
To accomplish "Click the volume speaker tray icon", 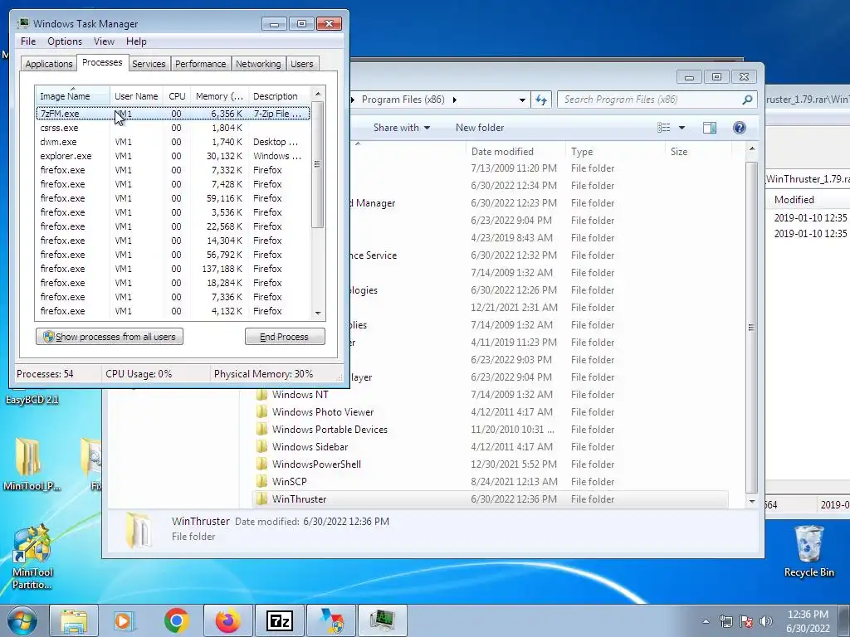I will pyautogui.click(x=765, y=621).
